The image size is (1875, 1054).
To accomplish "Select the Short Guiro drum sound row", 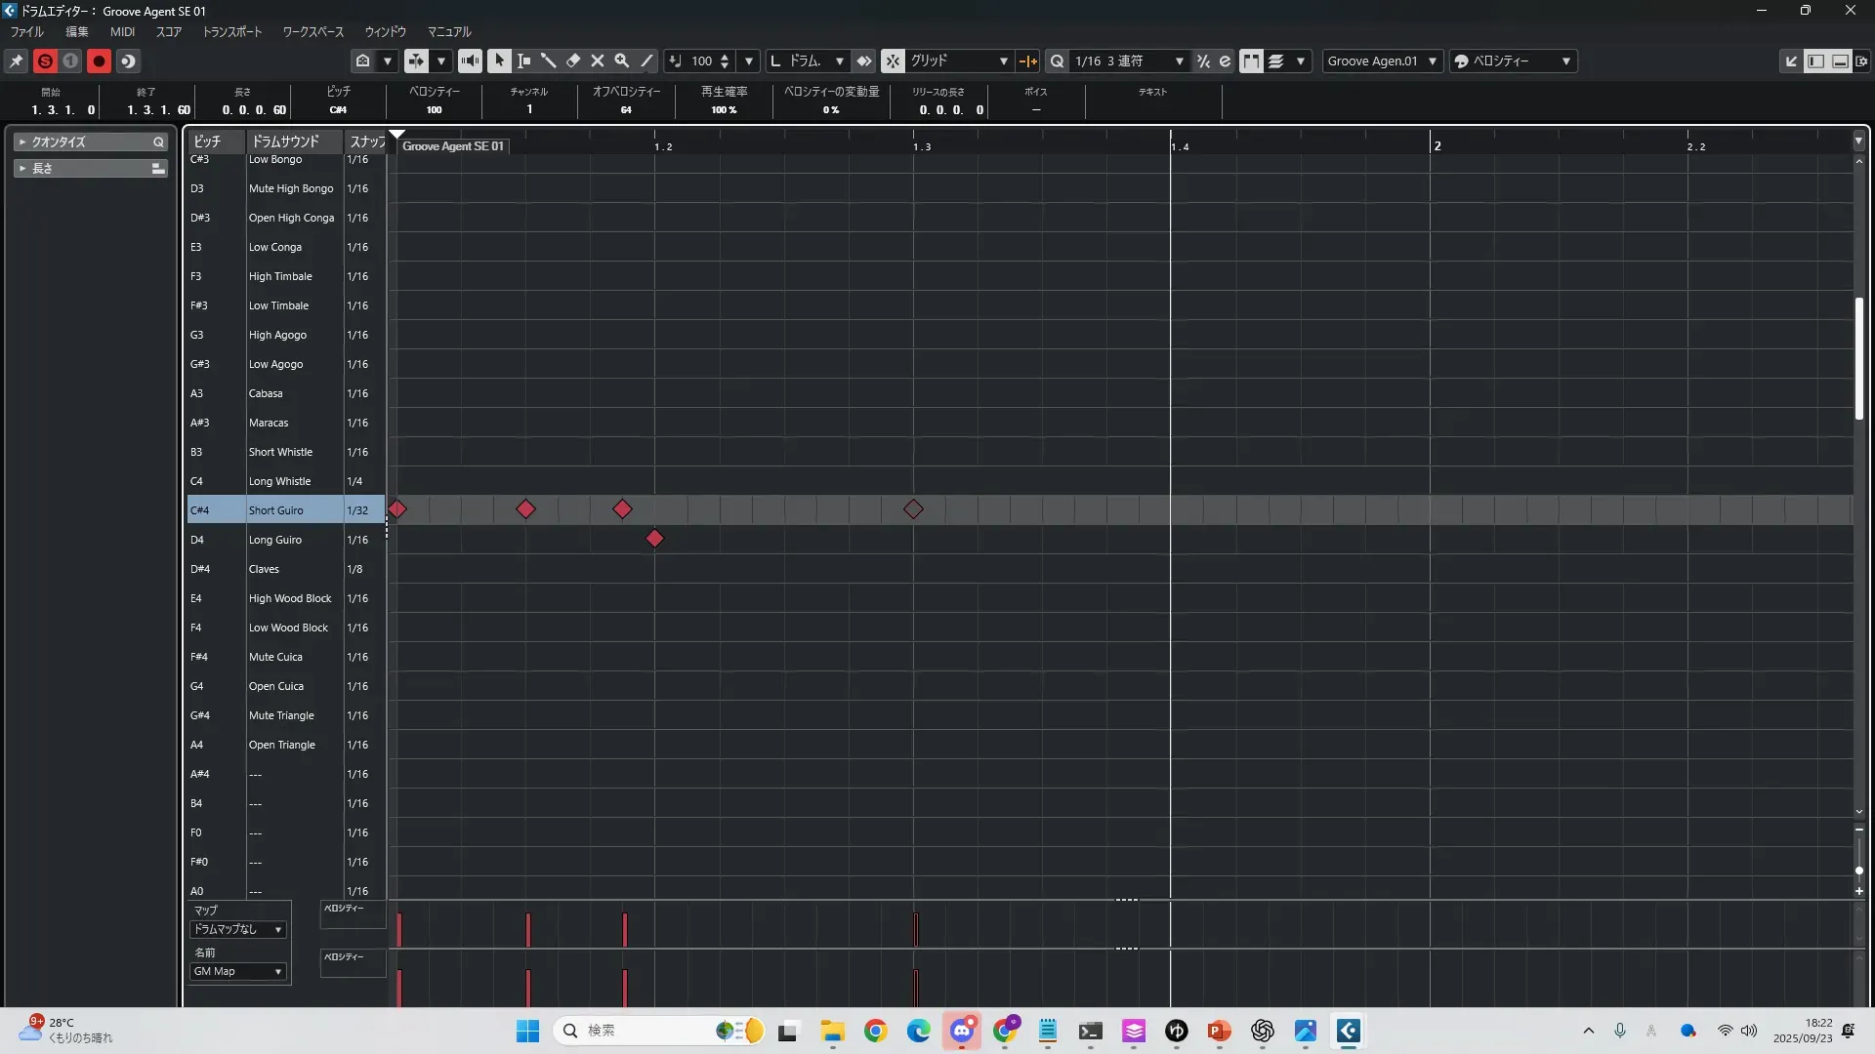I will 275,510.
